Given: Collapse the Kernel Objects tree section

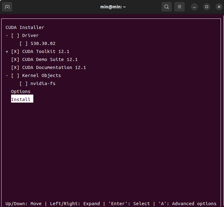Looking at the screenshot, I should (7, 75).
